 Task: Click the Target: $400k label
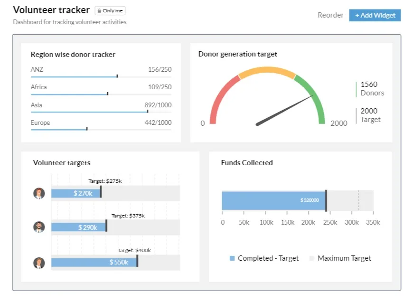point(134,250)
